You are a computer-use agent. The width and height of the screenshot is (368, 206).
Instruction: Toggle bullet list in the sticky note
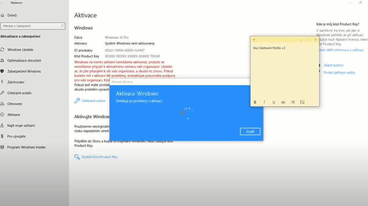(293, 102)
